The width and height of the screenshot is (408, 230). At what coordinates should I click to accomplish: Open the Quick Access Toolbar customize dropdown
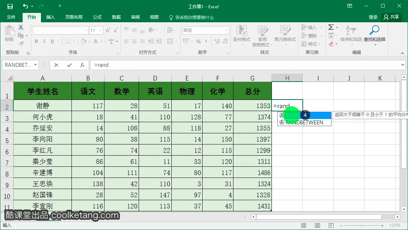tap(60, 6)
